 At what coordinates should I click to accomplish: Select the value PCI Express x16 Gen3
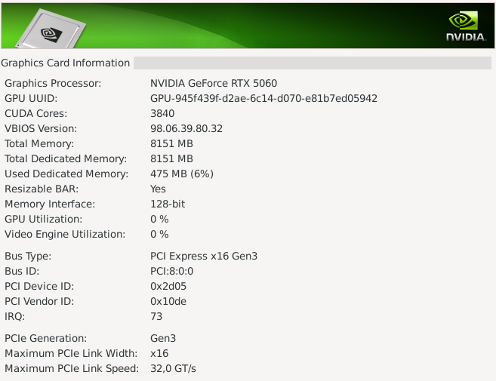coord(204,256)
